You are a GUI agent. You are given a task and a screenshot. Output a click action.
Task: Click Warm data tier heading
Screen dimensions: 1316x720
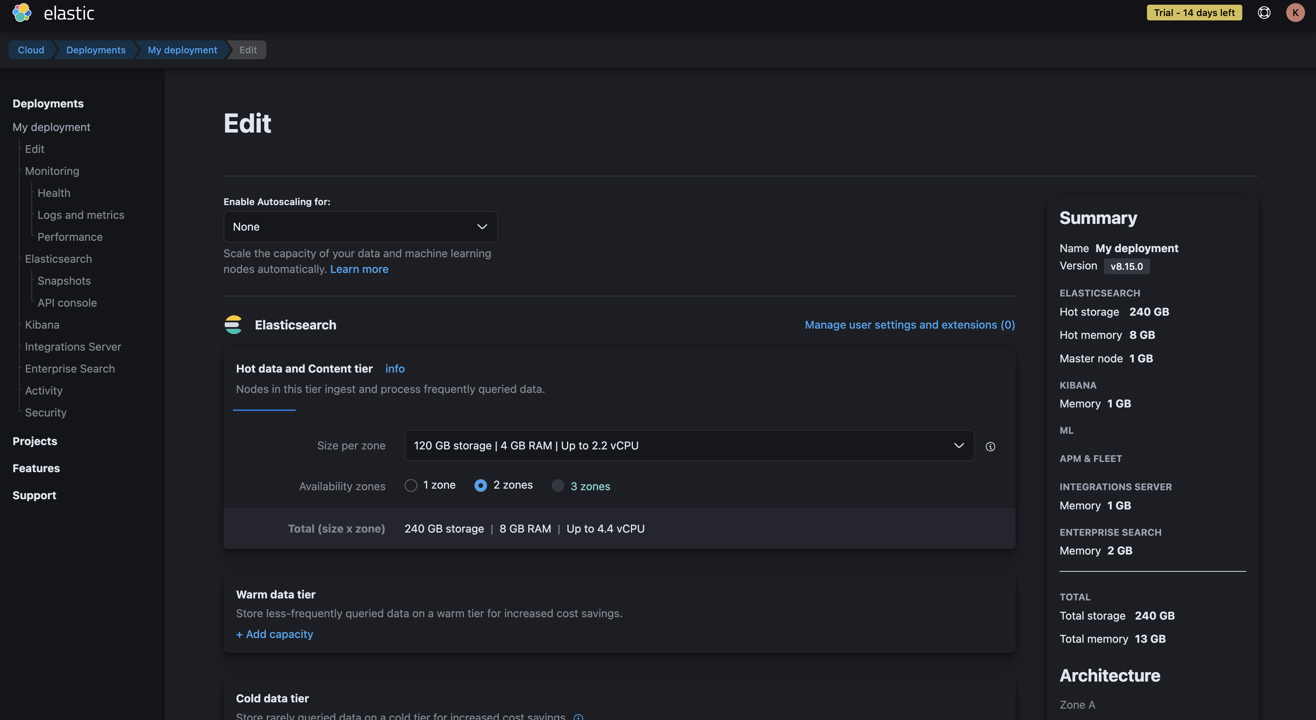275,595
